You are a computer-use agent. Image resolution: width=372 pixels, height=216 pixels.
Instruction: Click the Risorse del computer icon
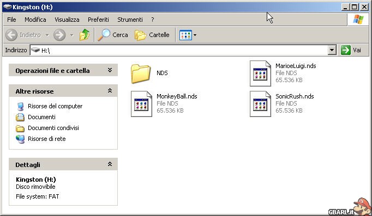(x=20, y=107)
